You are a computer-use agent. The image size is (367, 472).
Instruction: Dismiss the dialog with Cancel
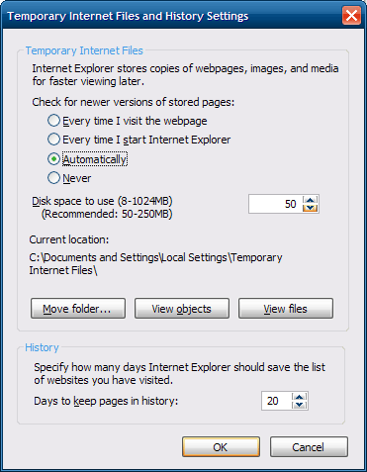[309, 447]
